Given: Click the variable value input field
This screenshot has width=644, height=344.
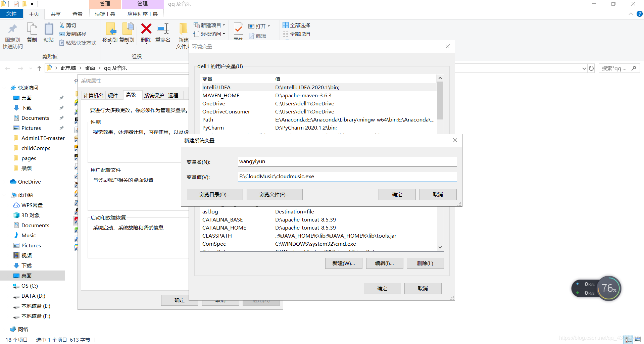Looking at the screenshot, I should 347,177.
